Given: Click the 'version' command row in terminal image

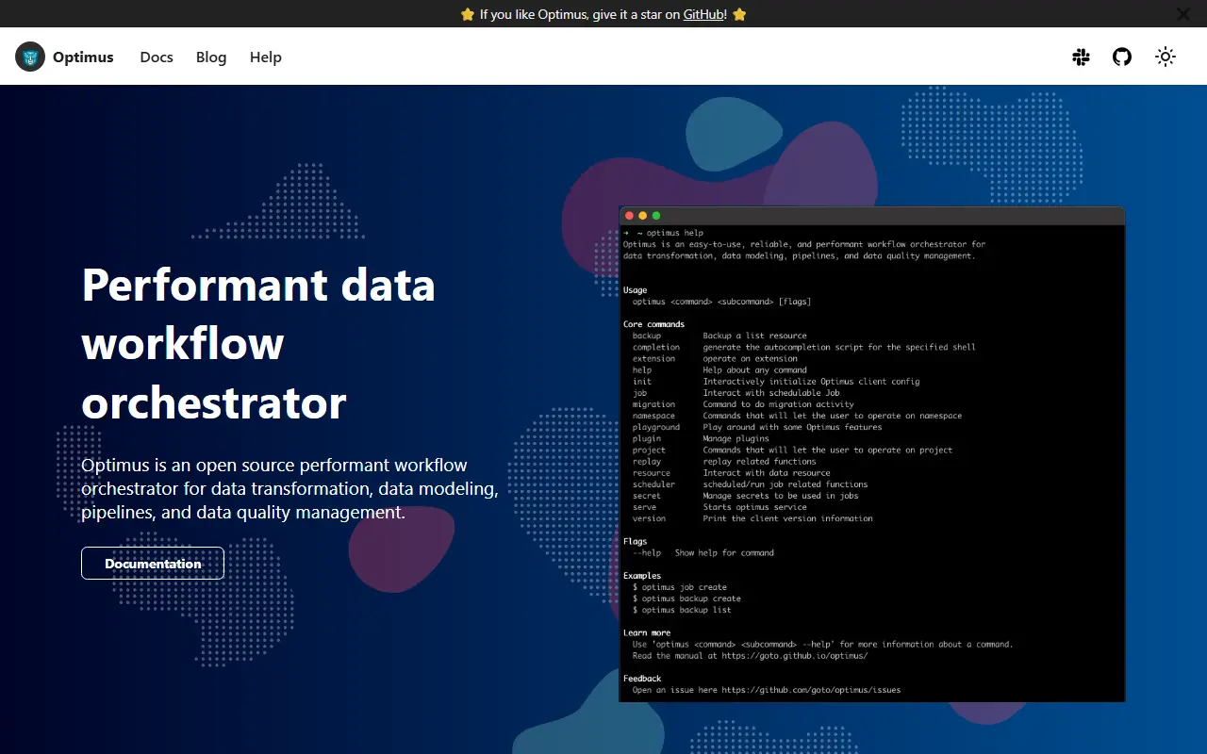Looking at the screenshot, I should [x=752, y=518].
